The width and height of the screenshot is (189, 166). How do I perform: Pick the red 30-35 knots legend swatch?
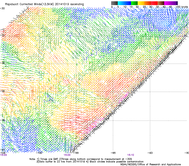tap(154, 3)
